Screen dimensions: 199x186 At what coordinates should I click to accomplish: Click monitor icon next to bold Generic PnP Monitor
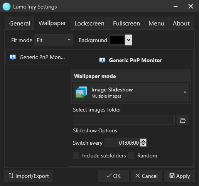[x=102, y=60]
